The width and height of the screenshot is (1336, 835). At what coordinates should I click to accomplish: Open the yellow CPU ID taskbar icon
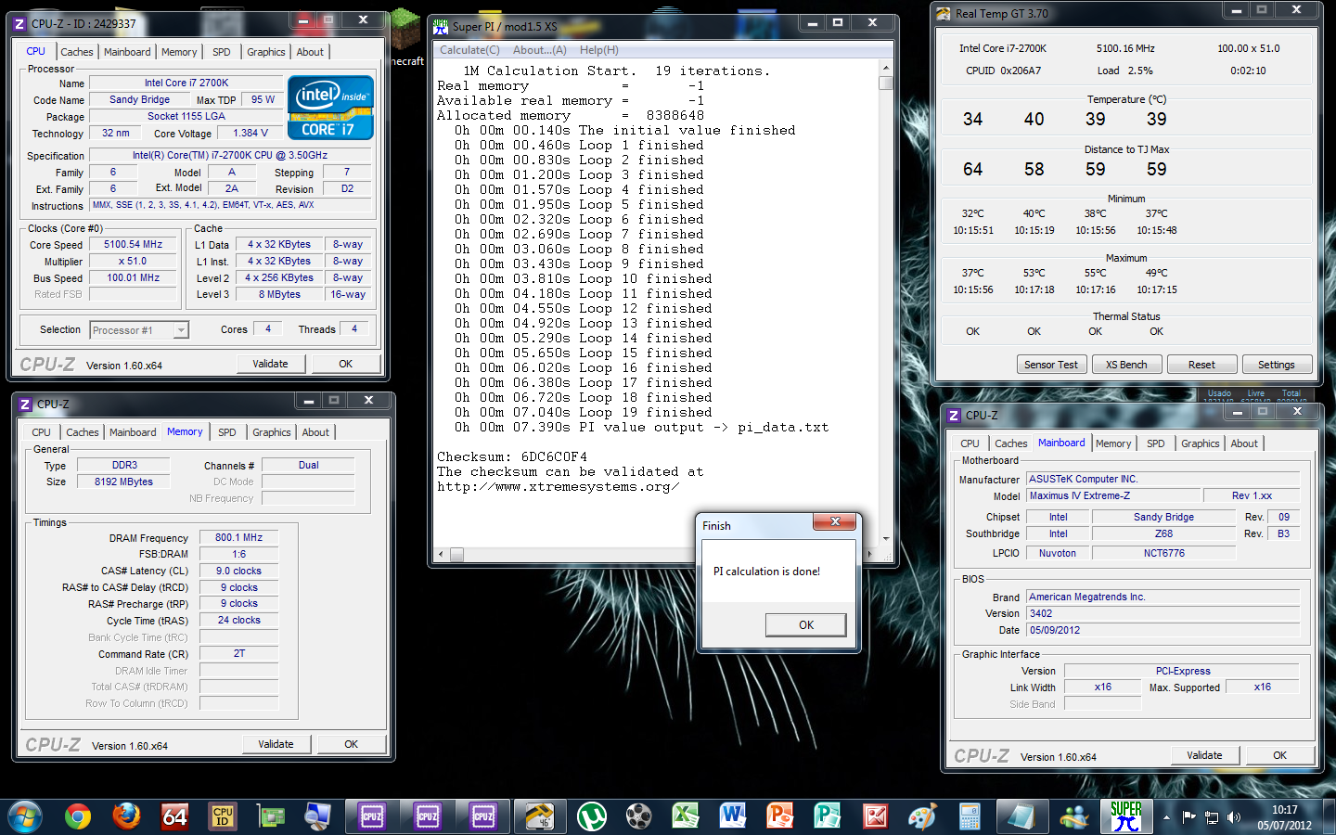223,816
